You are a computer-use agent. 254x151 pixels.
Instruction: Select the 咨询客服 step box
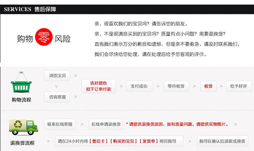coord(57,97)
